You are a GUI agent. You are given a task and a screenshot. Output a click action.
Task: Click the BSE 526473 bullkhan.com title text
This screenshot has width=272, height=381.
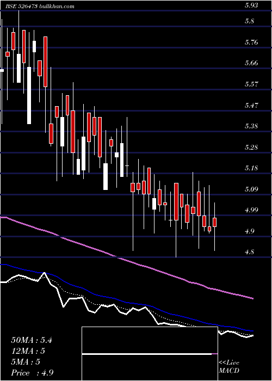[40, 7]
